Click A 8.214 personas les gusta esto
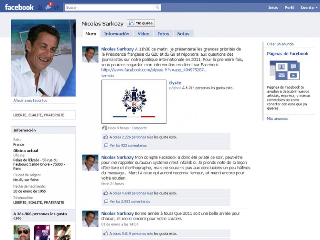The height and width of the screenshot is (240, 320). pos(208,88)
